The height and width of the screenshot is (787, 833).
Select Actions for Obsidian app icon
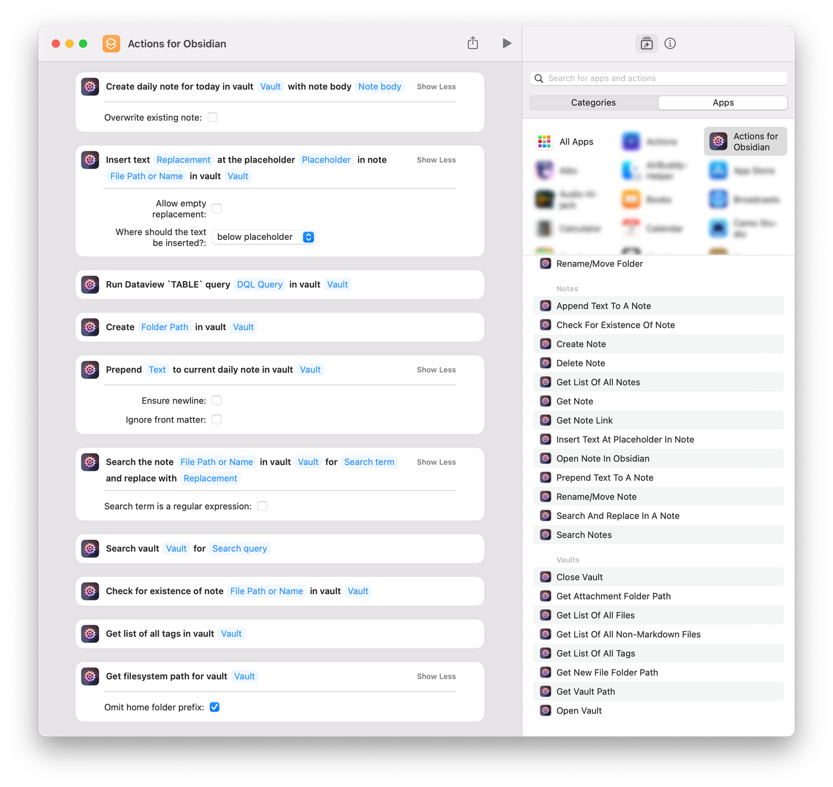click(x=718, y=142)
